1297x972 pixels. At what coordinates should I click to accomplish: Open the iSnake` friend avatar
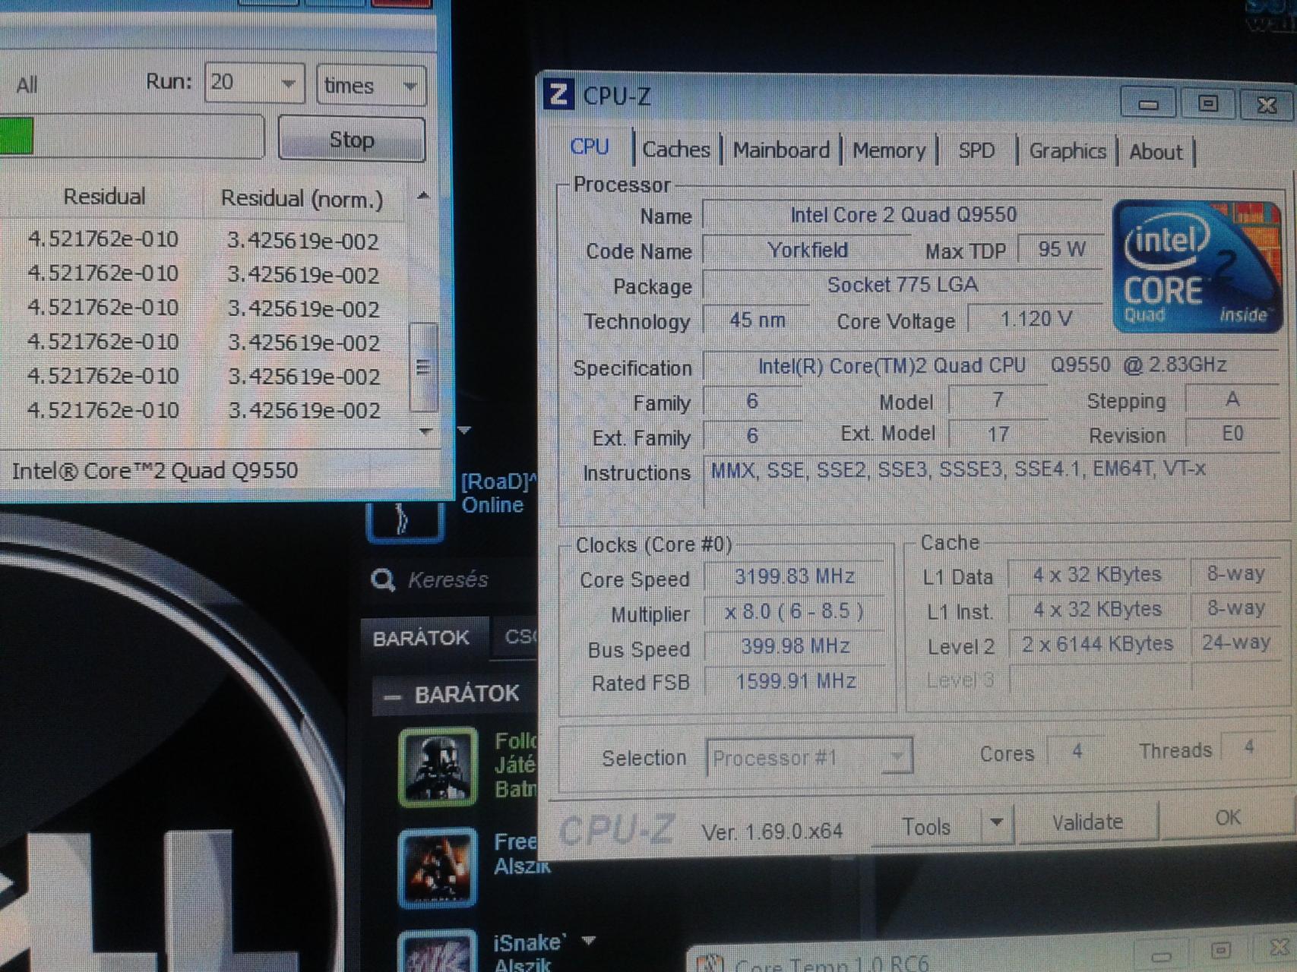pos(438,951)
